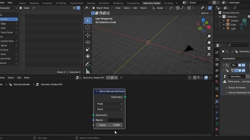The width and height of the screenshot is (250, 140).
Task: Click the fake user shield icon for node group
Action: point(108,78)
